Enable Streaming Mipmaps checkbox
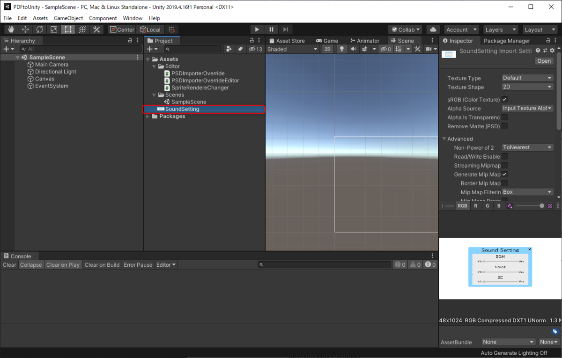This screenshot has height=358, width=562. (505, 165)
